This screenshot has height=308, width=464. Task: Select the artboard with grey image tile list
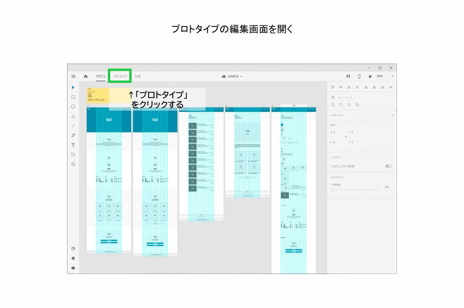(x=201, y=164)
